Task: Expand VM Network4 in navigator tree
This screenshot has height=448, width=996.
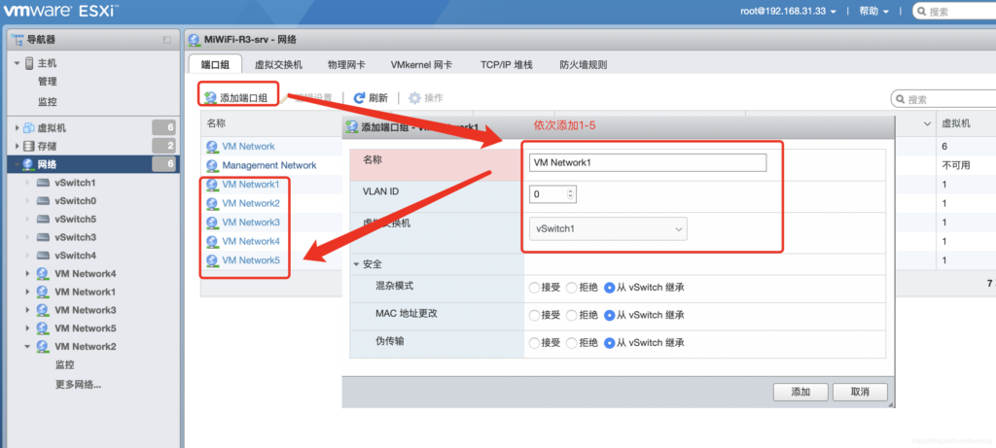Action: click(x=27, y=274)
